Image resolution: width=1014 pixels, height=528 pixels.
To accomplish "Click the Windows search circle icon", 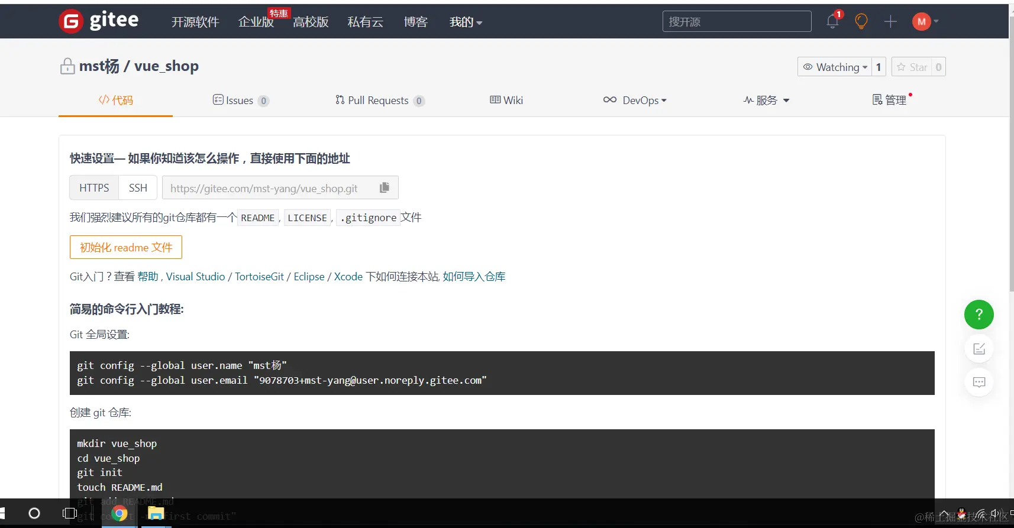I will click(34, 513).
